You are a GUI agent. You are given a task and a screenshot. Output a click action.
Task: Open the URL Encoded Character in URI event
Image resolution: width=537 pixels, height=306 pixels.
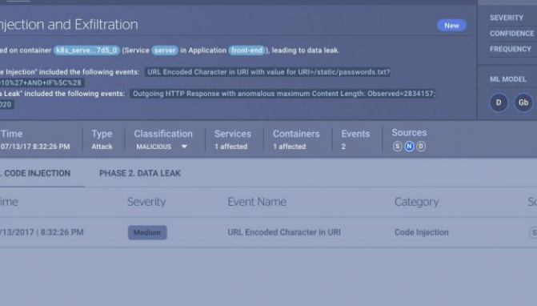click(x=284, y=232)
